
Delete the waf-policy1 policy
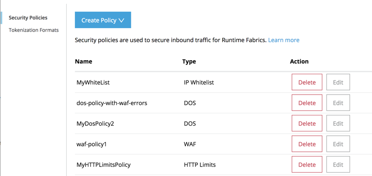coord(307,144)
